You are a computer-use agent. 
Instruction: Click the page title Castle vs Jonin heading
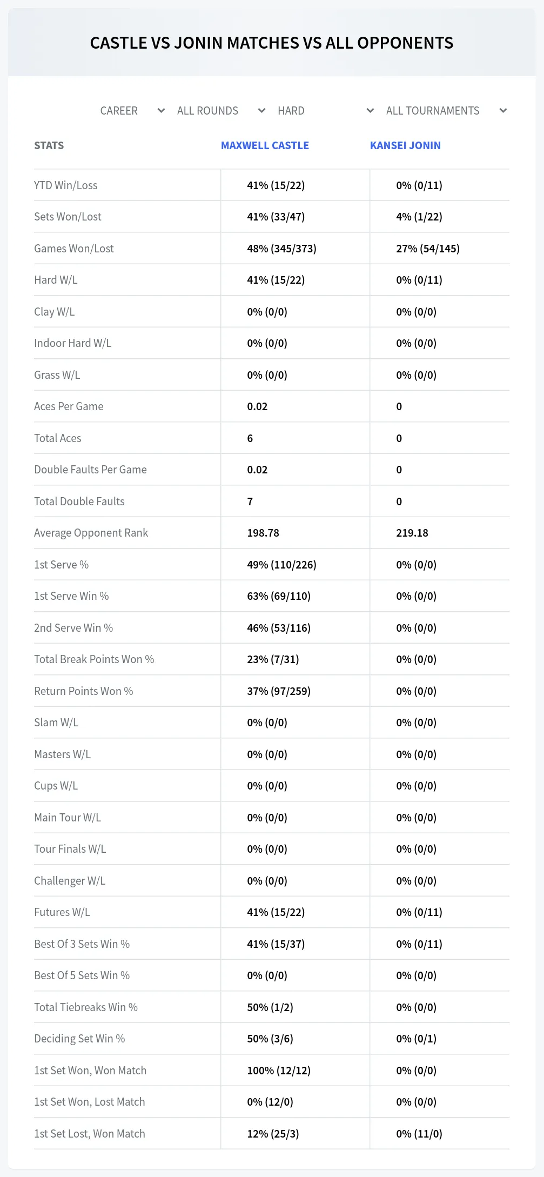[272, 43]
